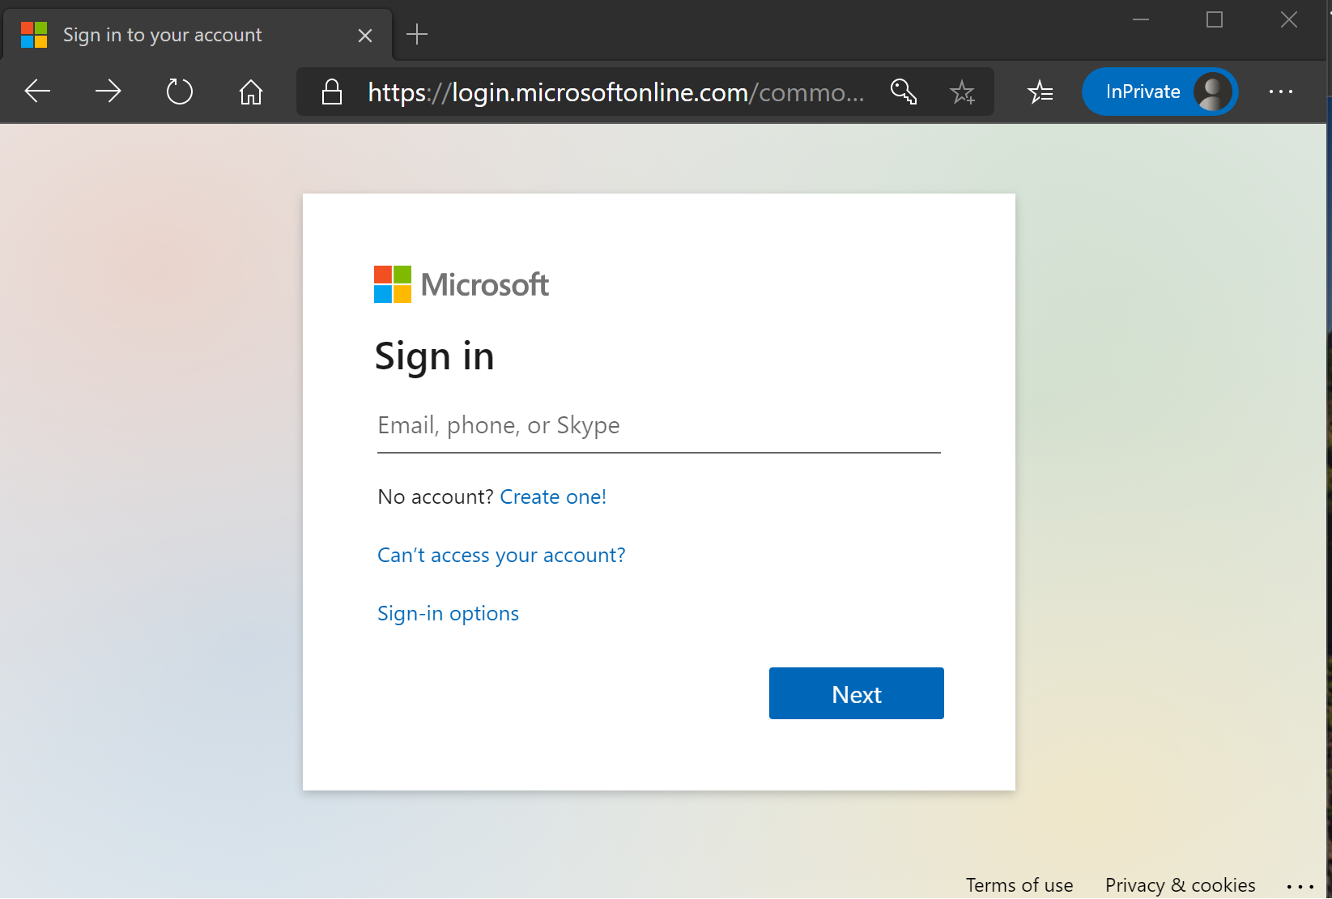Open the Sign-in options link
This screenshot has width=1332, height=899.
tap(448, 613)
